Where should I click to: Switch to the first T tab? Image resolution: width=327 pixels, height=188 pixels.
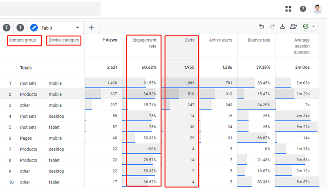(x=7, y=28)
